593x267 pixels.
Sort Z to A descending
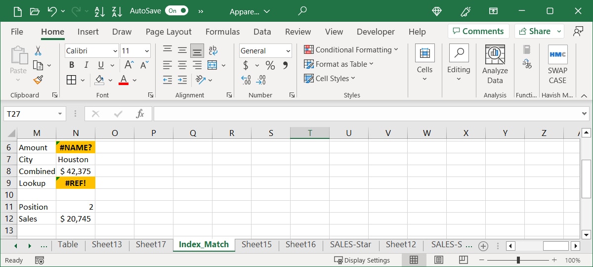(x=117, y=11)
